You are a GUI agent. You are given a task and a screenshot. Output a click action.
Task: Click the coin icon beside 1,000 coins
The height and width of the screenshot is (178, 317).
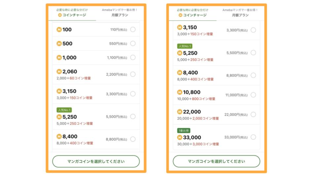point(59,58)
